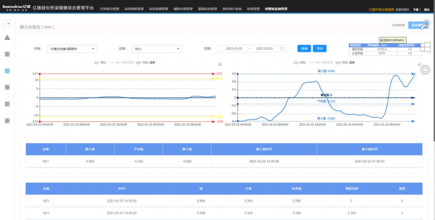Open the 分组 group dropdown
Viewport: 435px width, 220px height.
[x=72, y=49]
